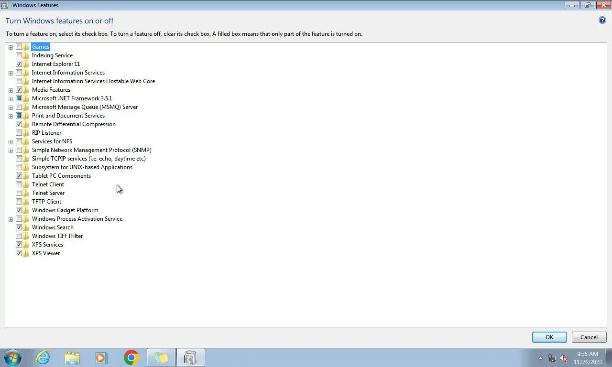Select the RIP Listener label
This screenshot has width=612, height=367.
[x=46, y=133]
